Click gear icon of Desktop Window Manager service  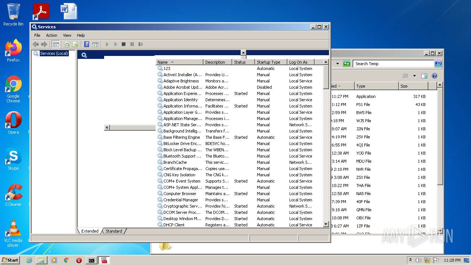click(160, 219)
